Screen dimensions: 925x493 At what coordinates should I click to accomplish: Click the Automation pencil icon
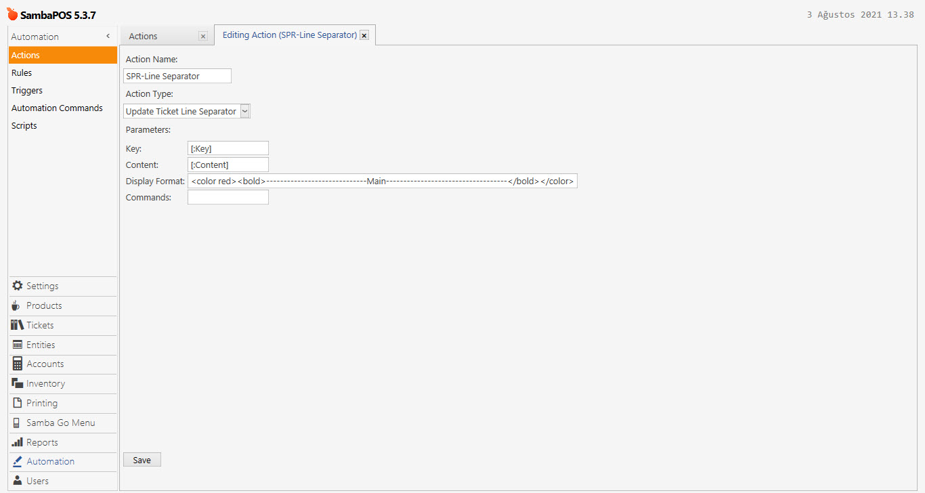(x=18, y=461)
